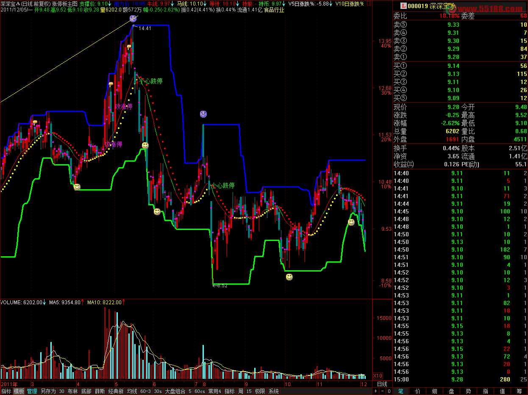Open the 模板 tab
This screenshot has width=528, height=395.
19,391
